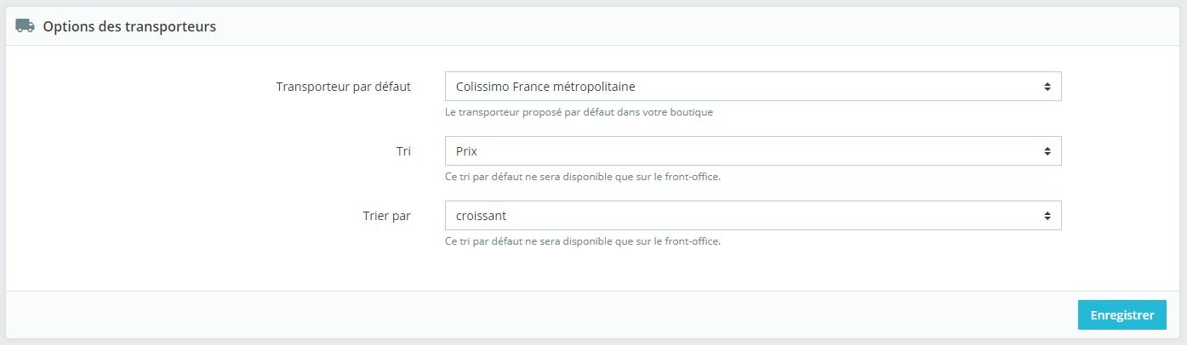Image resolution: width=1187 pixels, height=345 pixels.
Task: Click the Options des transporteurs heading
Action: [x=129, y=26]
